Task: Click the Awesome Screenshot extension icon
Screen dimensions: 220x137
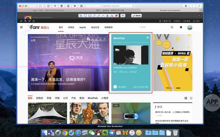Action: click(x=81, y=6)
